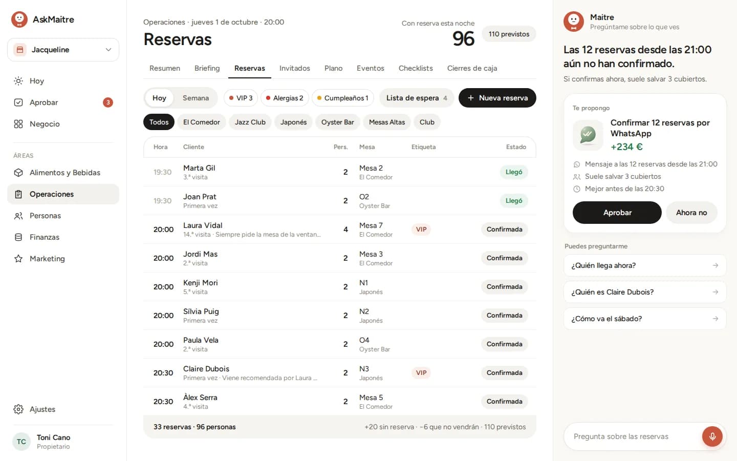Click the people icon beside Suele salvar 3 cubiertos
Screen dimensions: 737x461
pyautogui.click(x=577, y=177)
